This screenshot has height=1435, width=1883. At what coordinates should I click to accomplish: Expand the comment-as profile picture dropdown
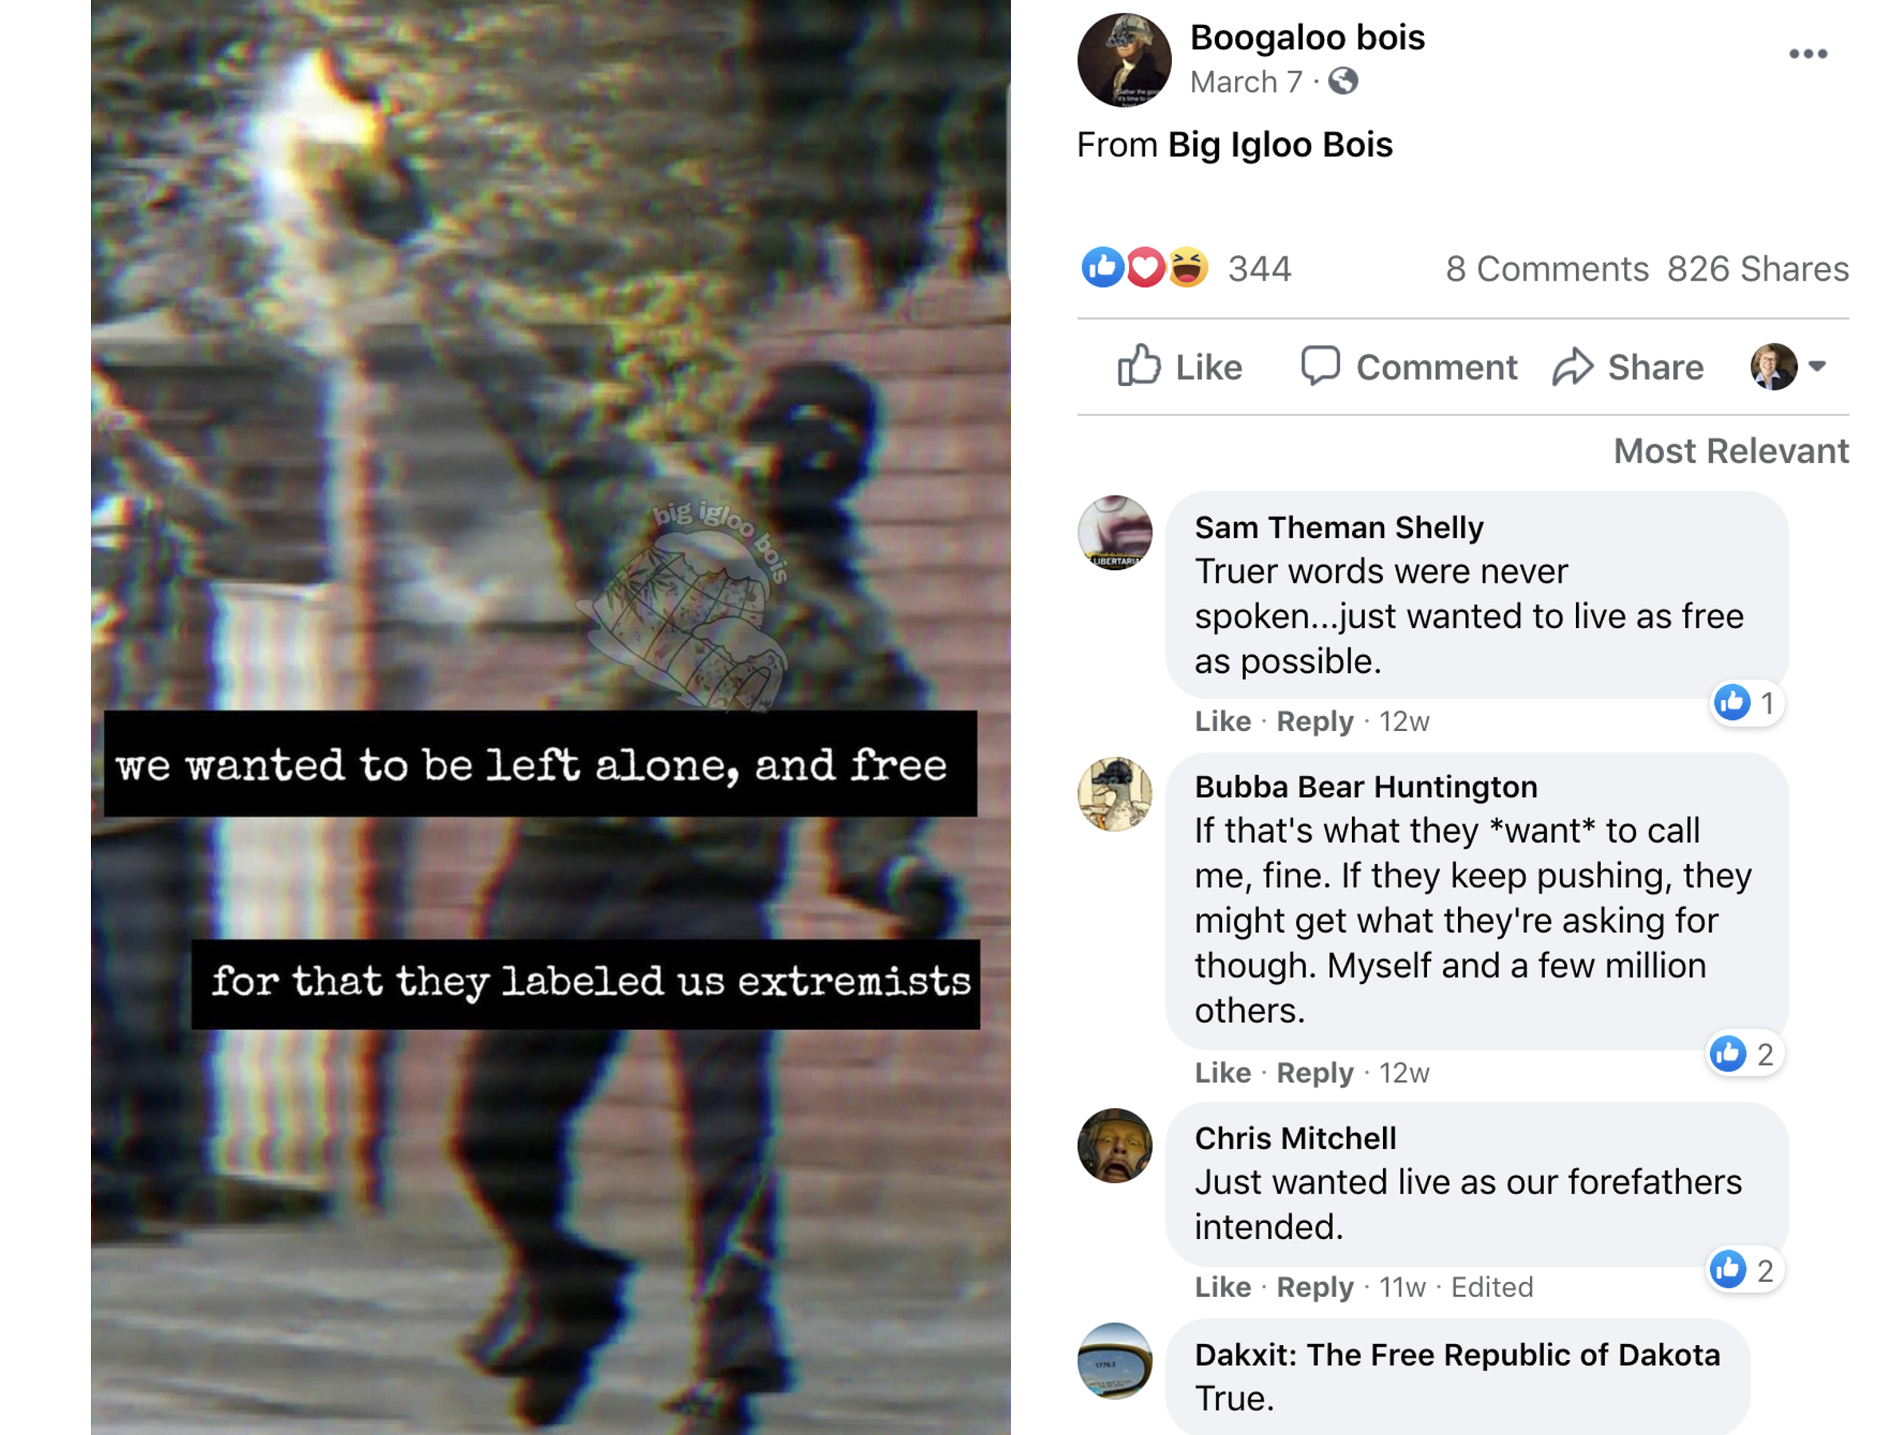1788,367
